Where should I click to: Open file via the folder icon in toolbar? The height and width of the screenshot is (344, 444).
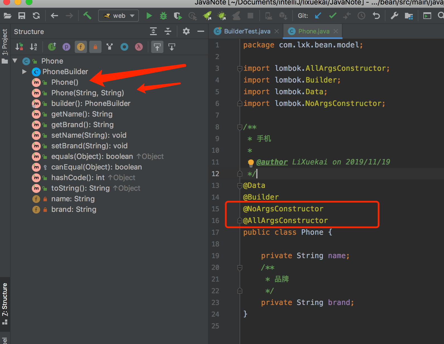tap(8, 16)
